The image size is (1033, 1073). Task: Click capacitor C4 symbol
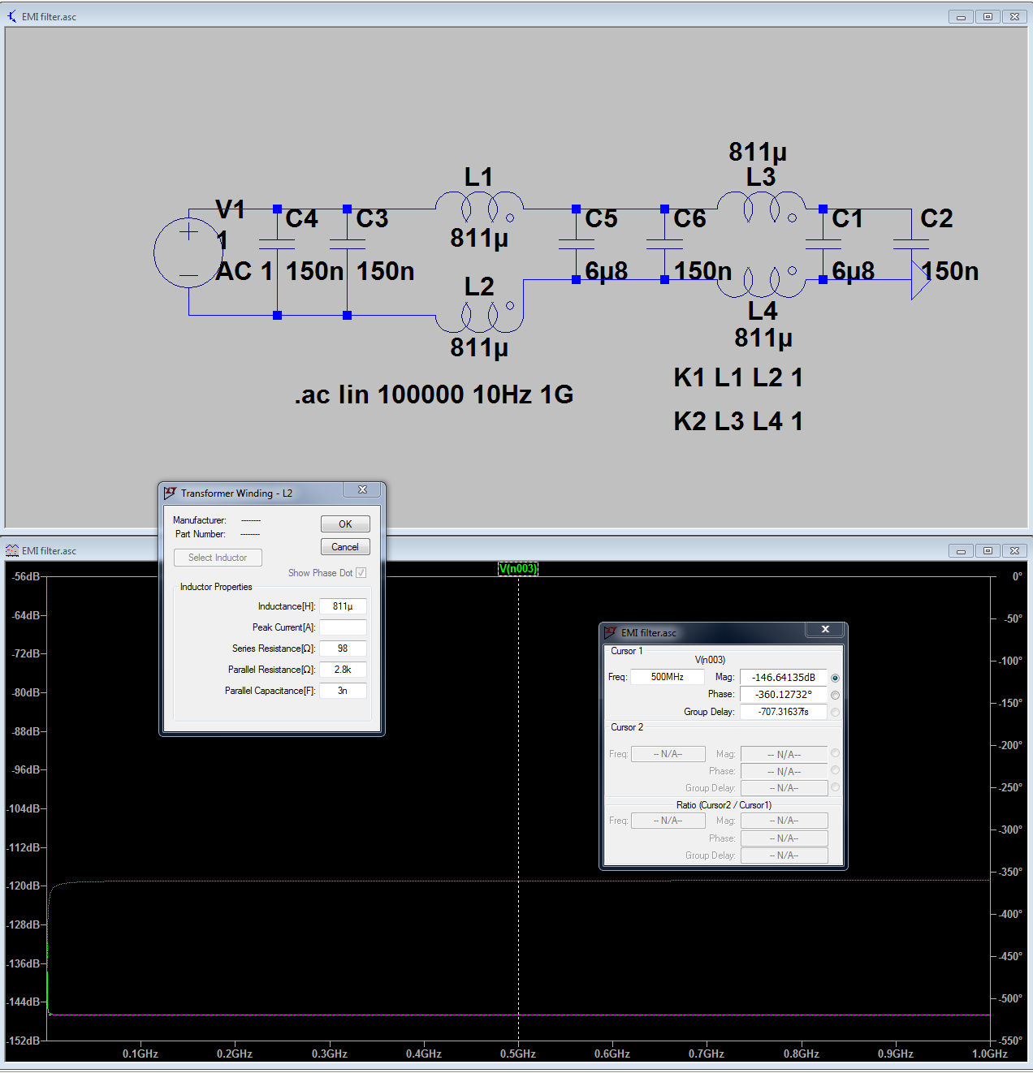point(277,243)
